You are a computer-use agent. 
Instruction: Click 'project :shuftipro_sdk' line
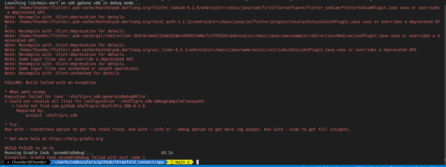(51, 115)
